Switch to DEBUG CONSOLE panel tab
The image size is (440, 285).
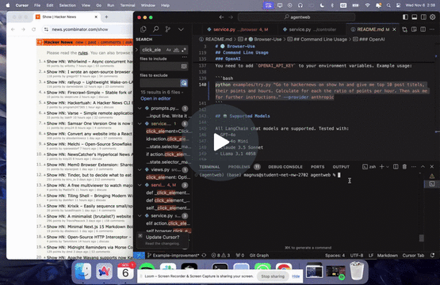coord(285,167)
